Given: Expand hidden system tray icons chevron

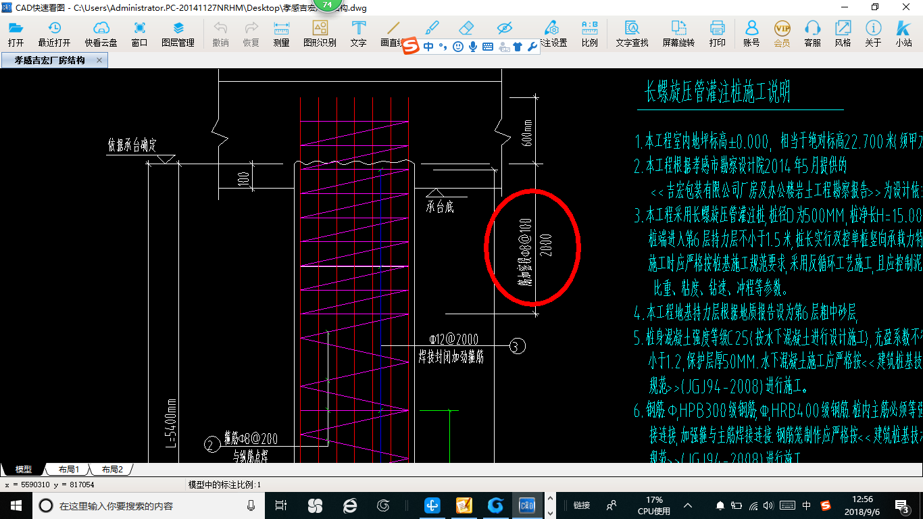Looking at the screenshot, I should pyautogui.click(x=688, y=505).
